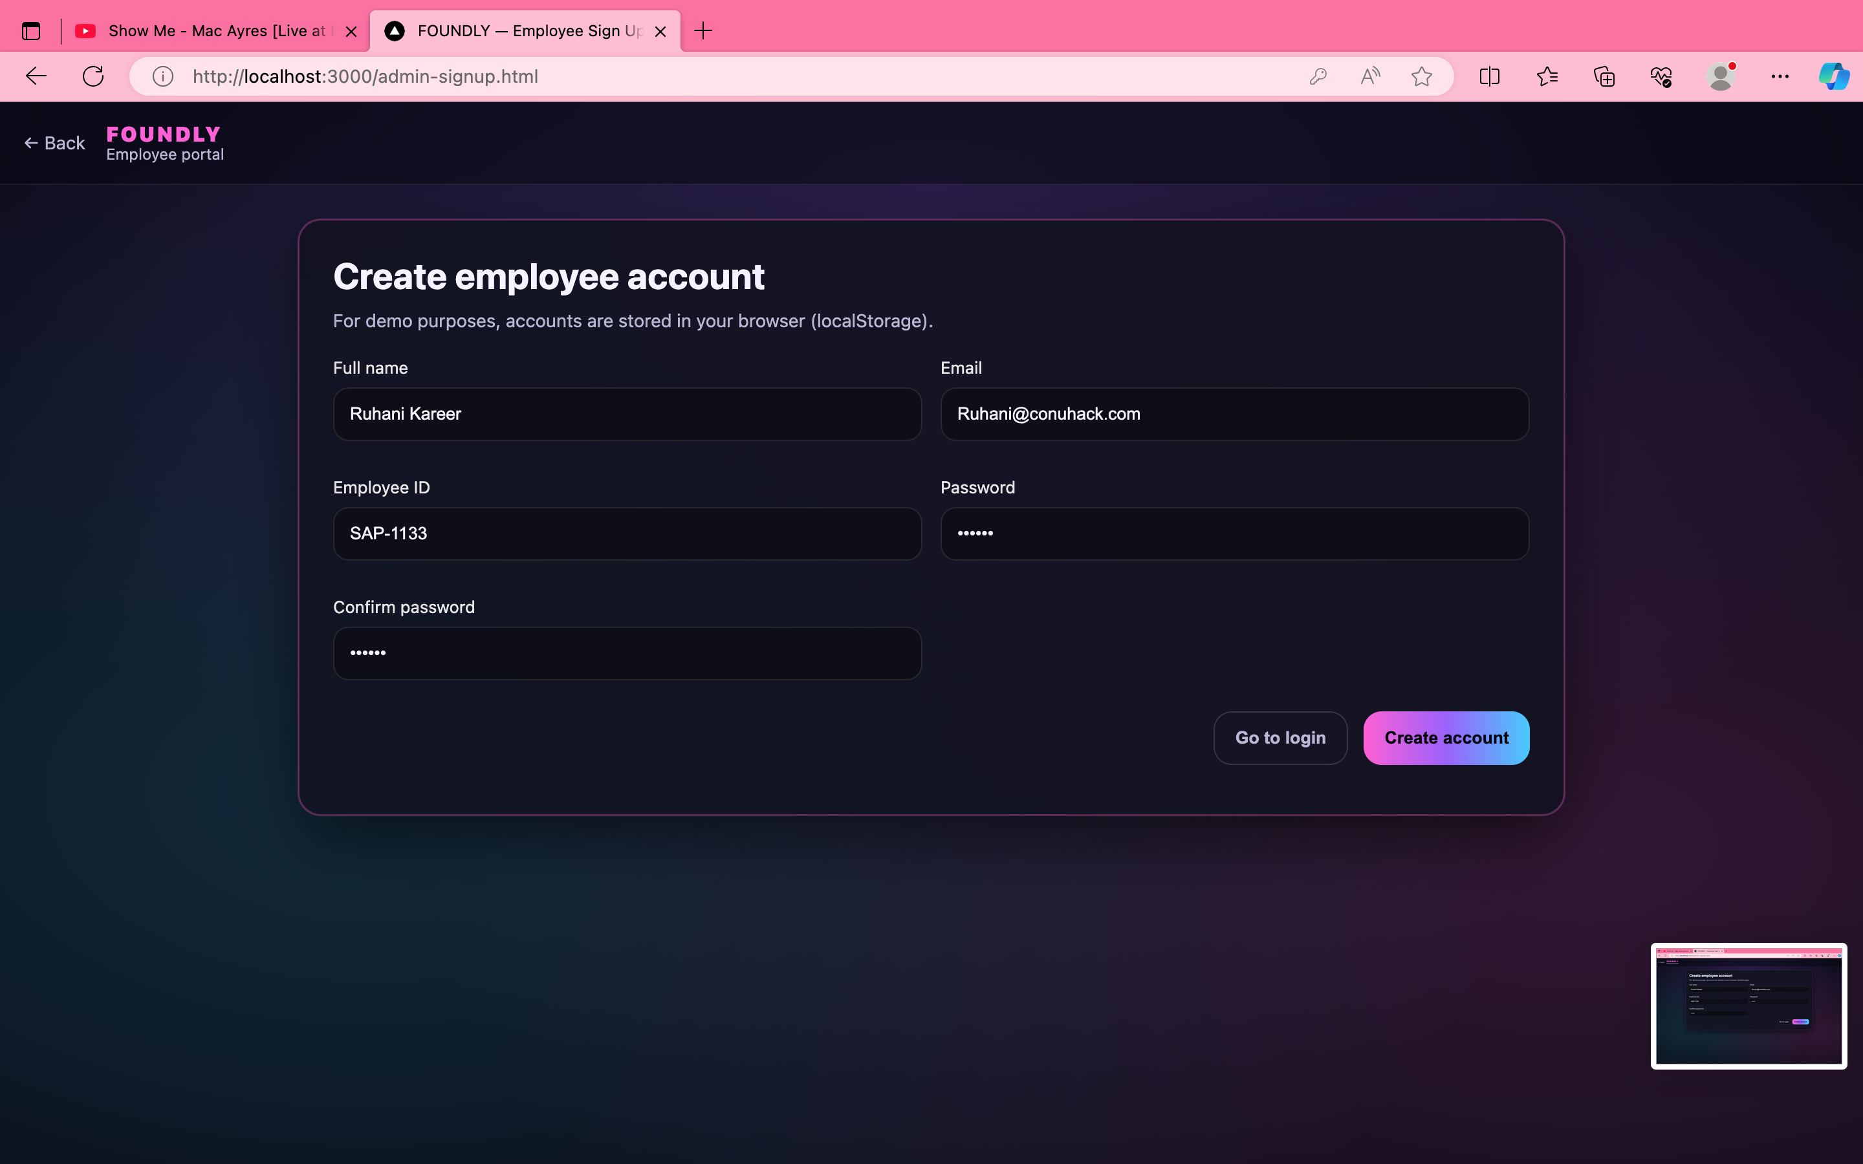The image size is (1863, 1164).
Task: Open the split screen view
Action: pyautogui.click(x=1490, y=76)
